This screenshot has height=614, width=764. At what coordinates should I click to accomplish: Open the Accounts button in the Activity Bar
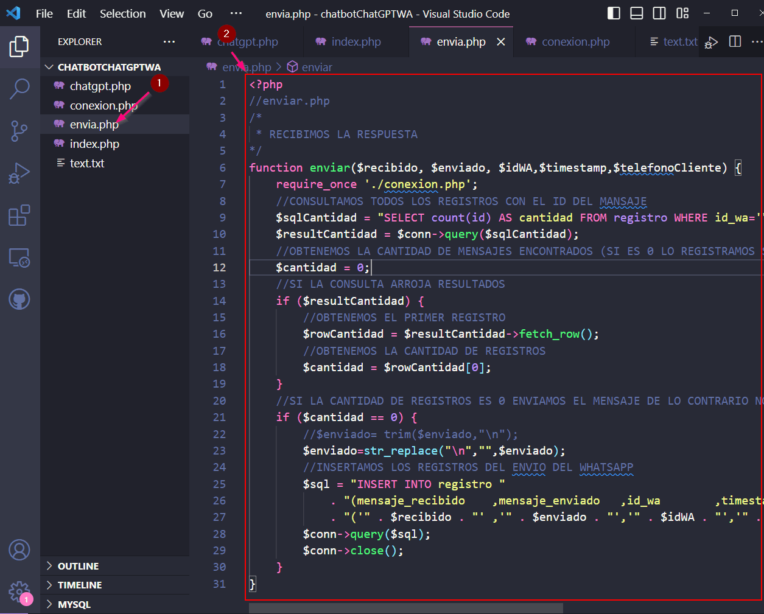pyautogui.click(x=19, y=550)
